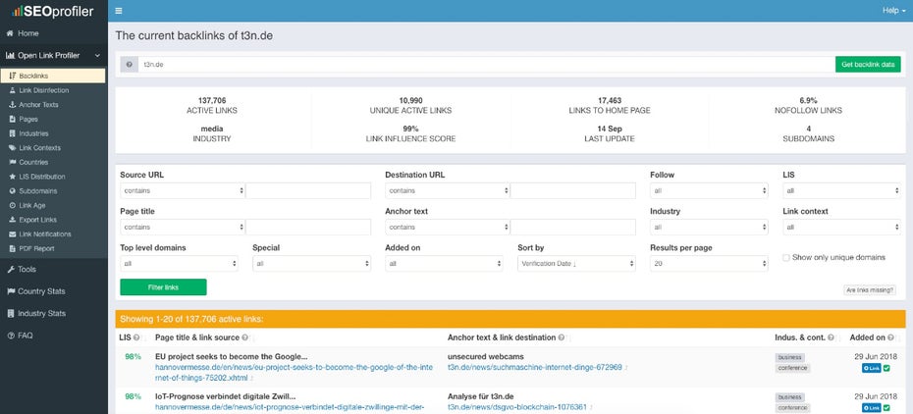
Task: Open Industries in the sidebar
Action: (33, 133)
